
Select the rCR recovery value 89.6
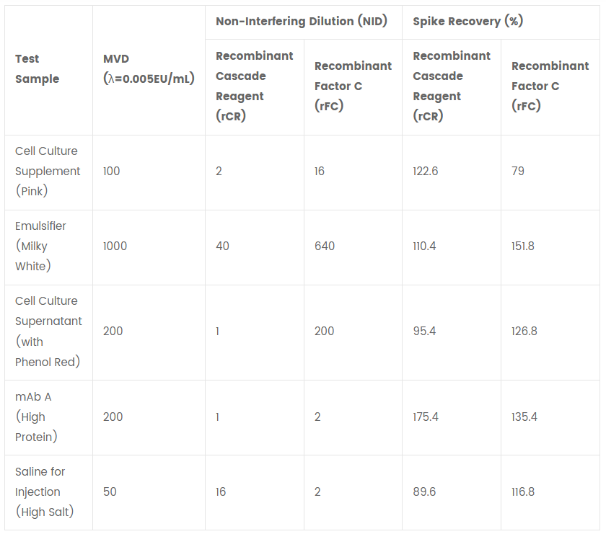(x=424, y=492)
